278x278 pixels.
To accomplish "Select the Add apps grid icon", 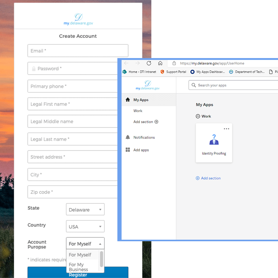I will 128,150.
